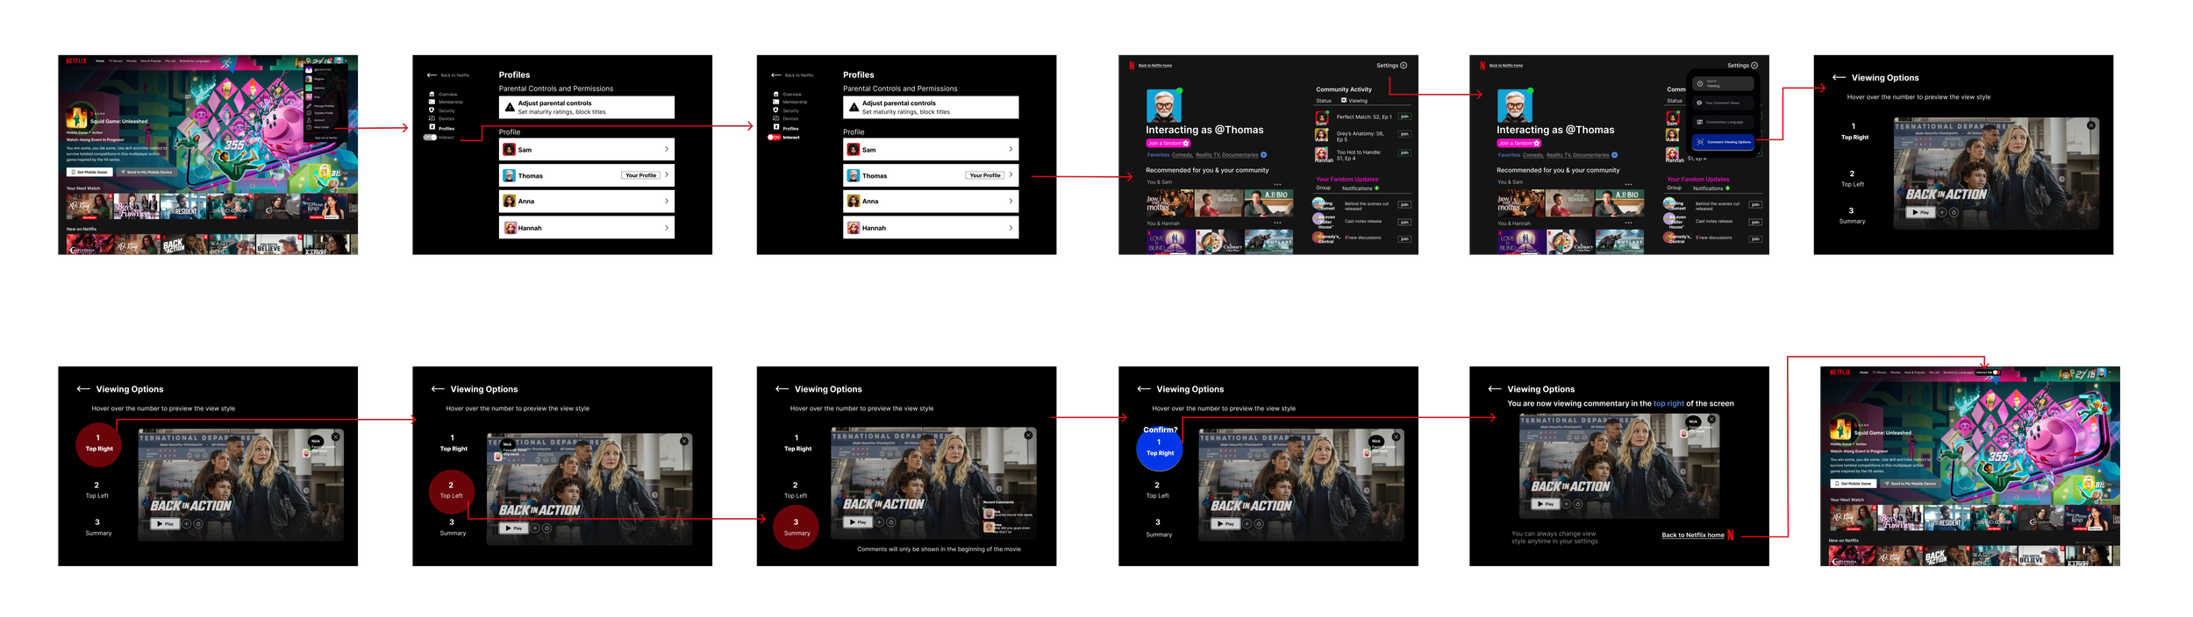Follow Back to Netflix home link, community frame without dropdown
The image size is (2193, 617).
(1155, 66)
